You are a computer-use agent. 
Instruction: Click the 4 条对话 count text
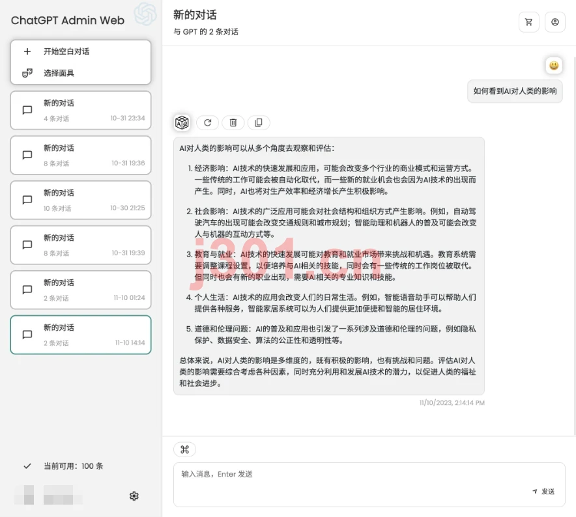56,119
